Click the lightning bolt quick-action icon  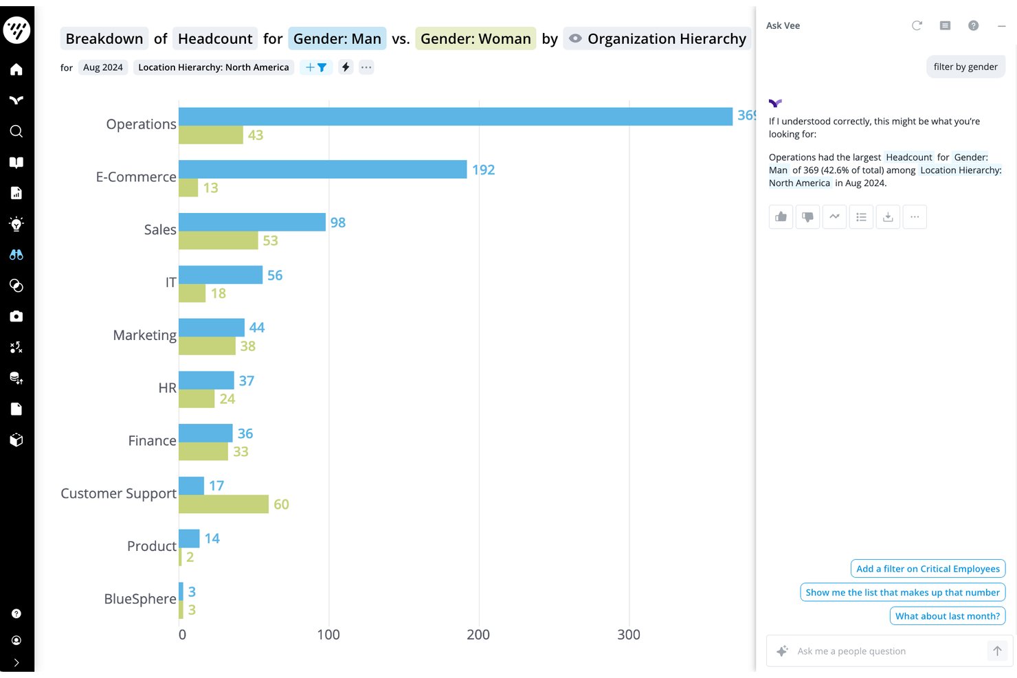pyautogui.click(x=346, y=67)
